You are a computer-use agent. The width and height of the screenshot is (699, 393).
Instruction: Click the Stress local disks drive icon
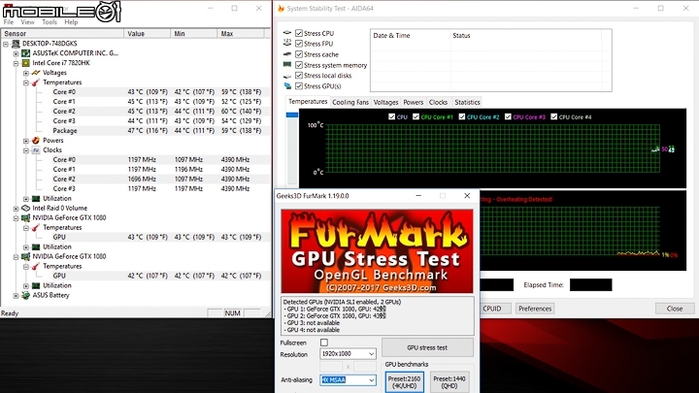pos(287,76)
